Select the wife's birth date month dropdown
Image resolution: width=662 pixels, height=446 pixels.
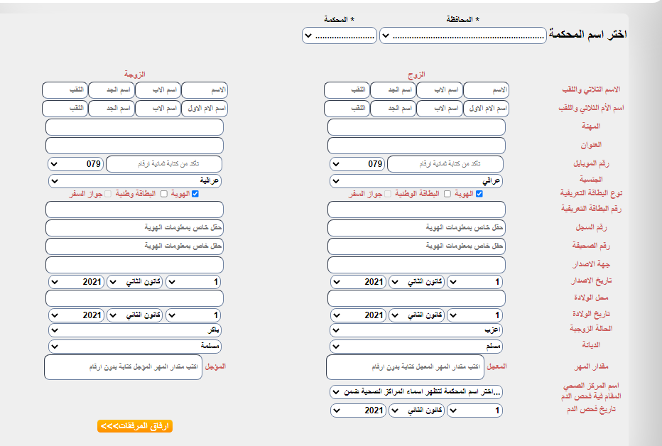coord(135,315)
